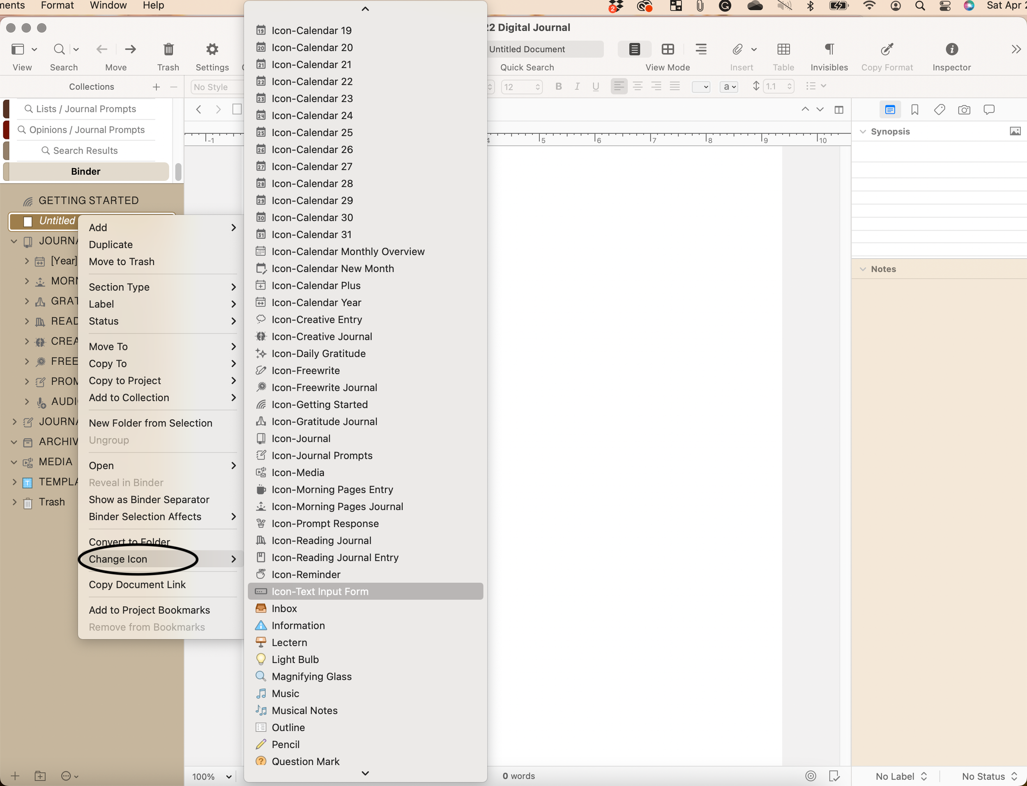1027x786 pixels.
Task: Click the Inspector icon in the toolbar
Action: [951, 49]
